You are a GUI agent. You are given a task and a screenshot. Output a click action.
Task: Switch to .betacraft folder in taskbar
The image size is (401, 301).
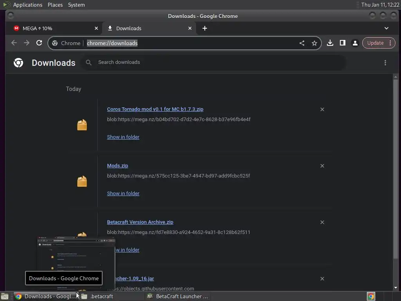point(112,296)
